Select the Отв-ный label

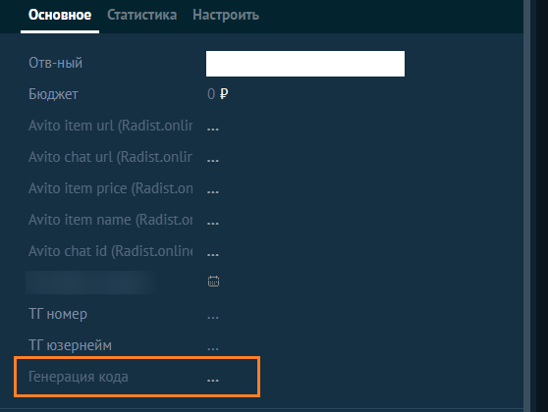pos(56,63)
